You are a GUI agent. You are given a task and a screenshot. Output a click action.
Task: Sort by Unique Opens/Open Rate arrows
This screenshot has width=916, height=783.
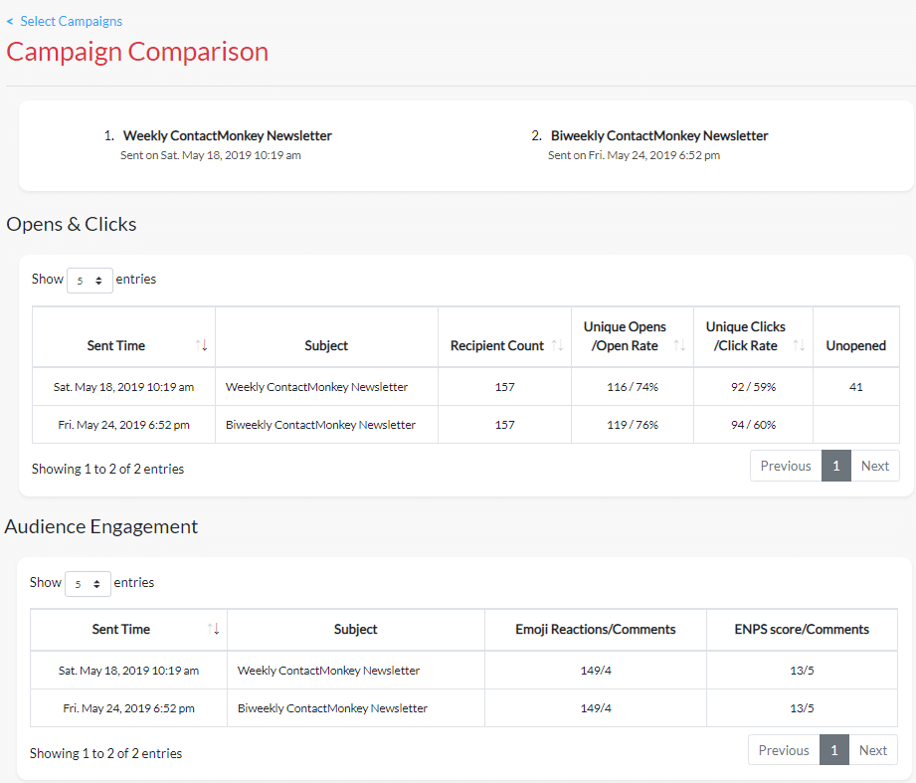pyautogui.click(x=679, y=345)
